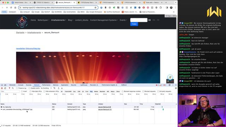Open the Lighthouse tab
Image resolution: width=226 pixels, height=127 pixels.
[84, 85]
